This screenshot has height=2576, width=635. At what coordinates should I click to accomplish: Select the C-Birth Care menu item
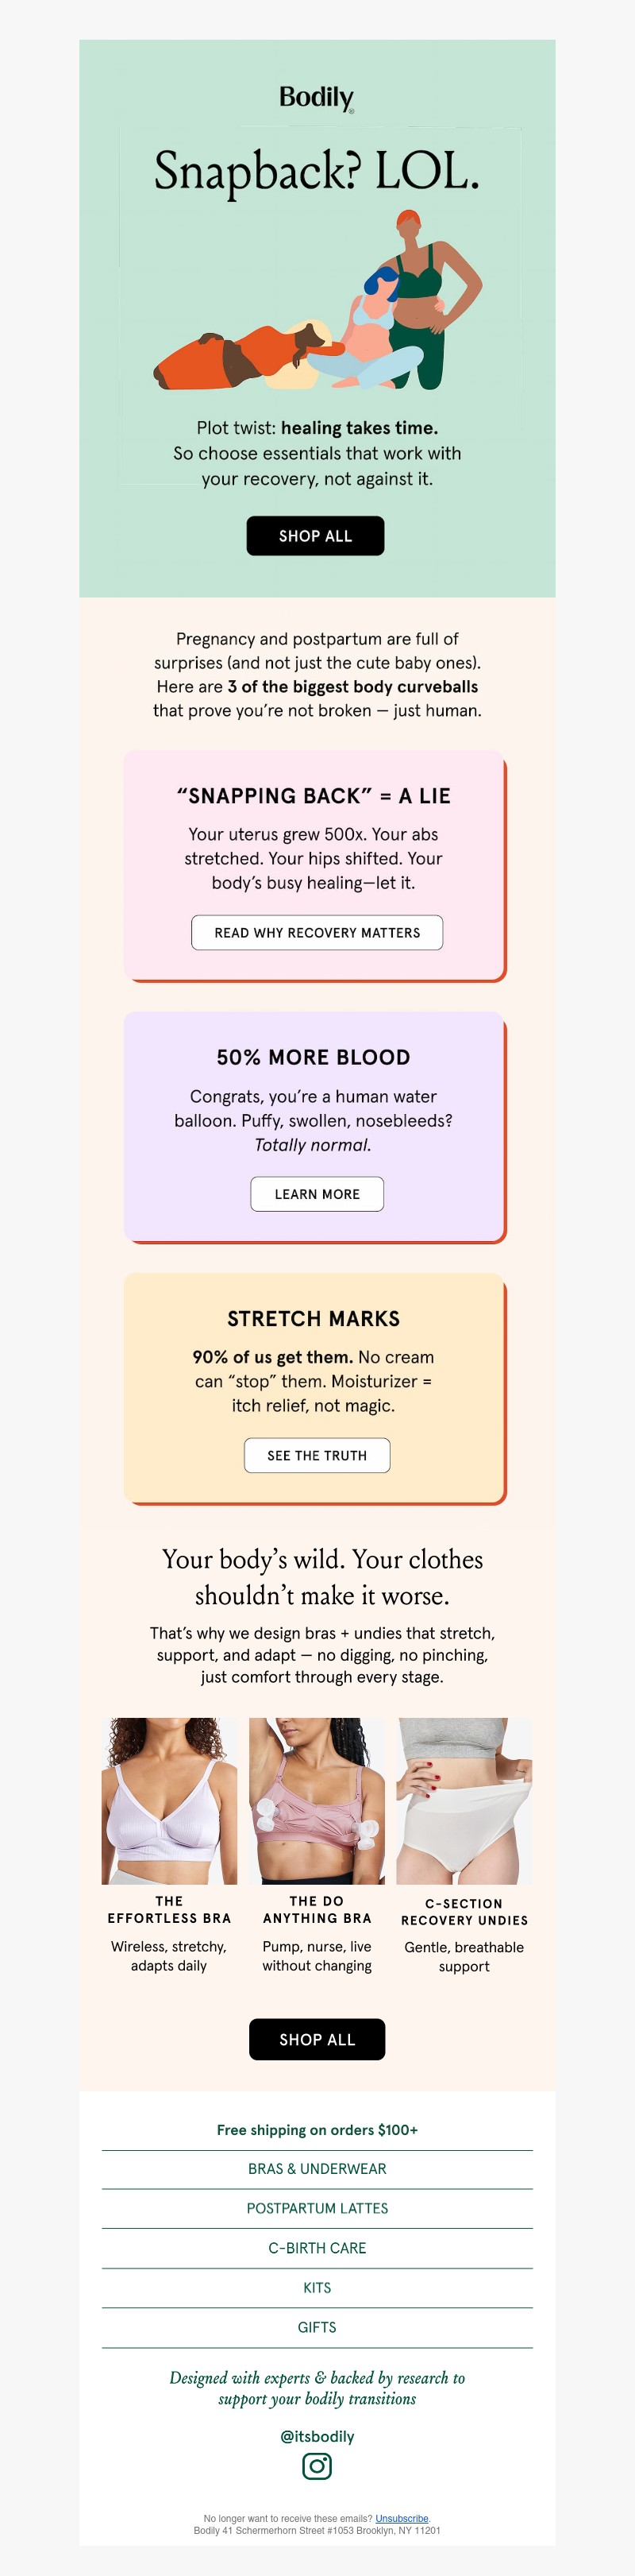coord(317,2248)
